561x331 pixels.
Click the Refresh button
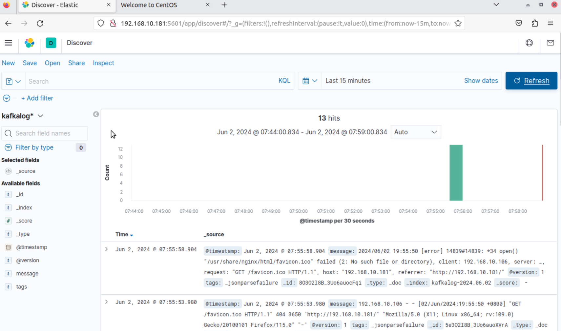pos(531,81)
